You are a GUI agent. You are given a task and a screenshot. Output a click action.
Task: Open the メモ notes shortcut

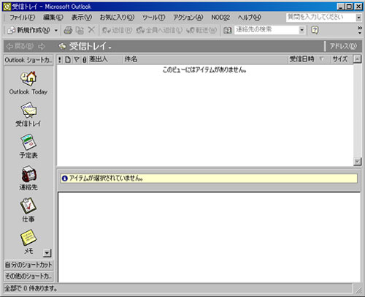pos(28,238)
